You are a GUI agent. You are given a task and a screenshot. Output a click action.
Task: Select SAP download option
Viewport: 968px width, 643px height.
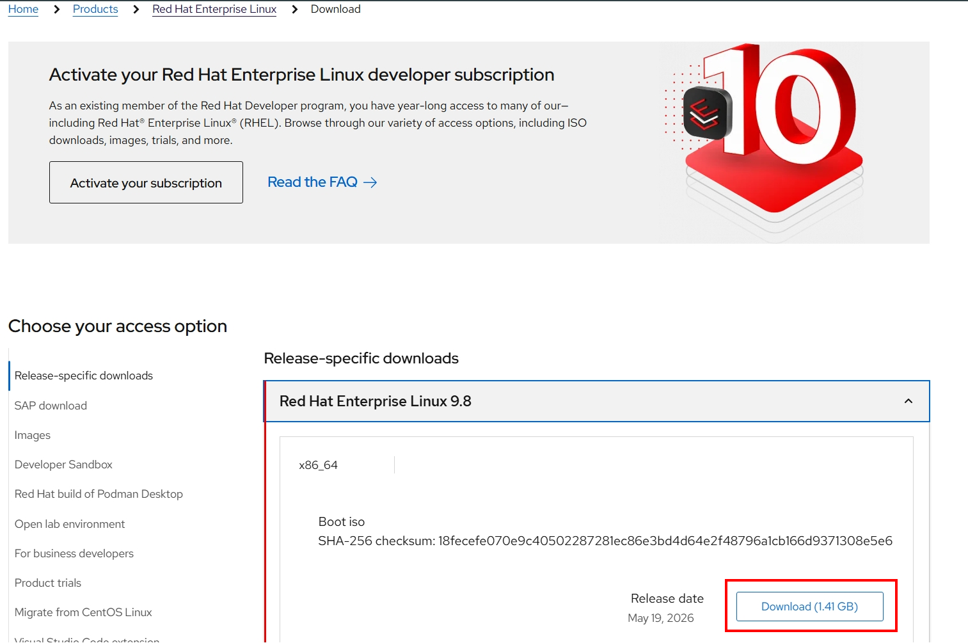51,406
